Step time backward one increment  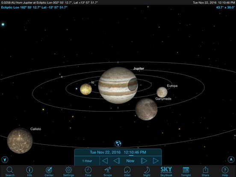point(117,161)
